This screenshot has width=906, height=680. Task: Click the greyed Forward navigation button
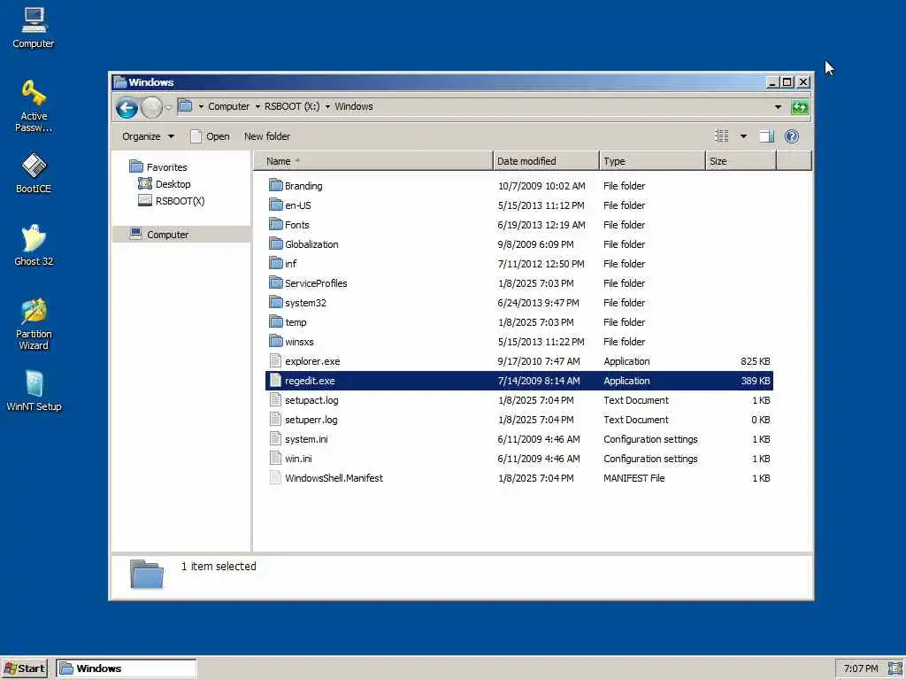151,107
